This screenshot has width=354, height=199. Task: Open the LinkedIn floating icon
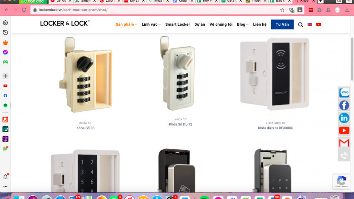click(344, 118)
